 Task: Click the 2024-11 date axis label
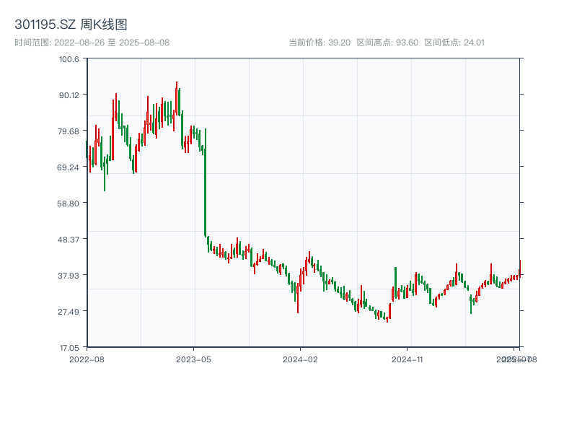tap(407, 359)
